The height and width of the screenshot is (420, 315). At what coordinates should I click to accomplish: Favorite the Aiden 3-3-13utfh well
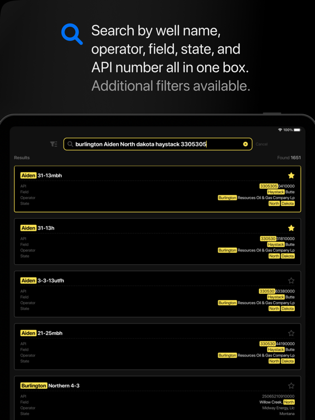click(x=291, y=281)
